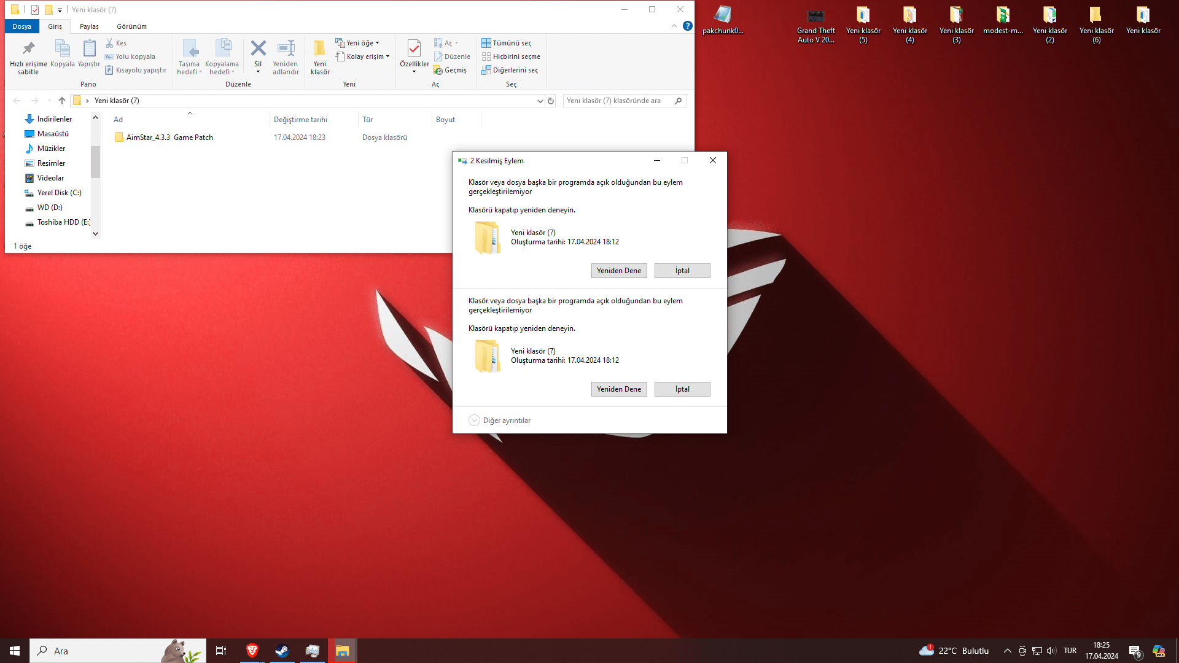Image resolution: width=1179 pixels, height=663 pixels.
Task: Click Yeniden Dene in second error
Action: [619, 389]
